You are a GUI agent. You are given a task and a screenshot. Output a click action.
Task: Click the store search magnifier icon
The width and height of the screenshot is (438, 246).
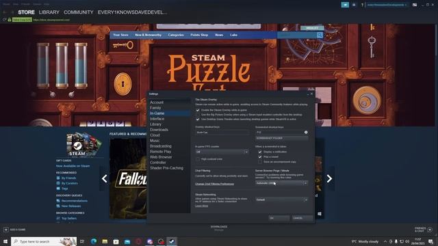320,35
